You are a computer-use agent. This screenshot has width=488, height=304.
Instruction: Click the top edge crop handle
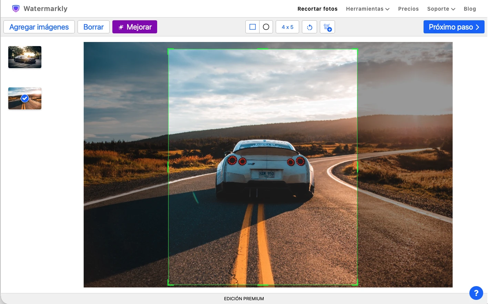(x=263, y=49)
